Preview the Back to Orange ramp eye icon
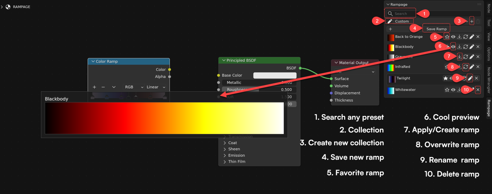Screen dimensions: 492x194 click(453, 37)
